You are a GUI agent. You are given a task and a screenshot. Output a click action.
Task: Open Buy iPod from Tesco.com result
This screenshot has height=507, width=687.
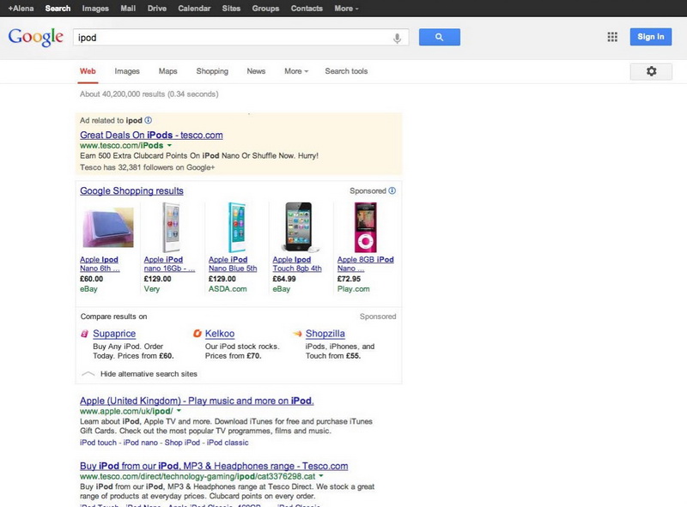[214, 466]
